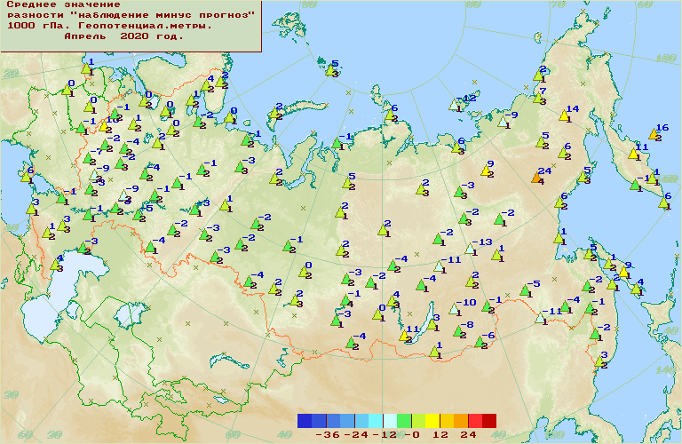Viewport: 682px width, 444px height.
Task: Select the orange legend swatch
Action: click(x=461, y=421)
